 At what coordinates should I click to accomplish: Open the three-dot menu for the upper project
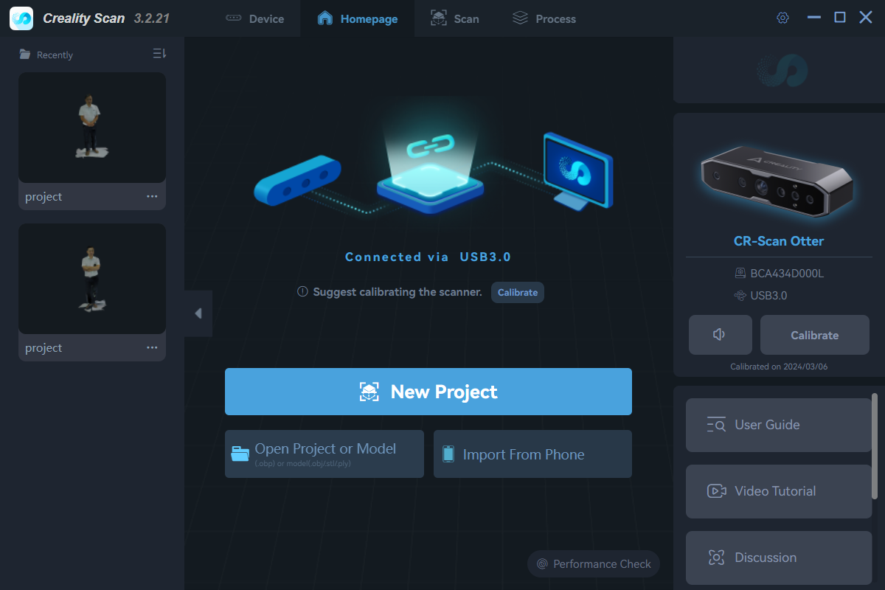[x=152, y=196]
